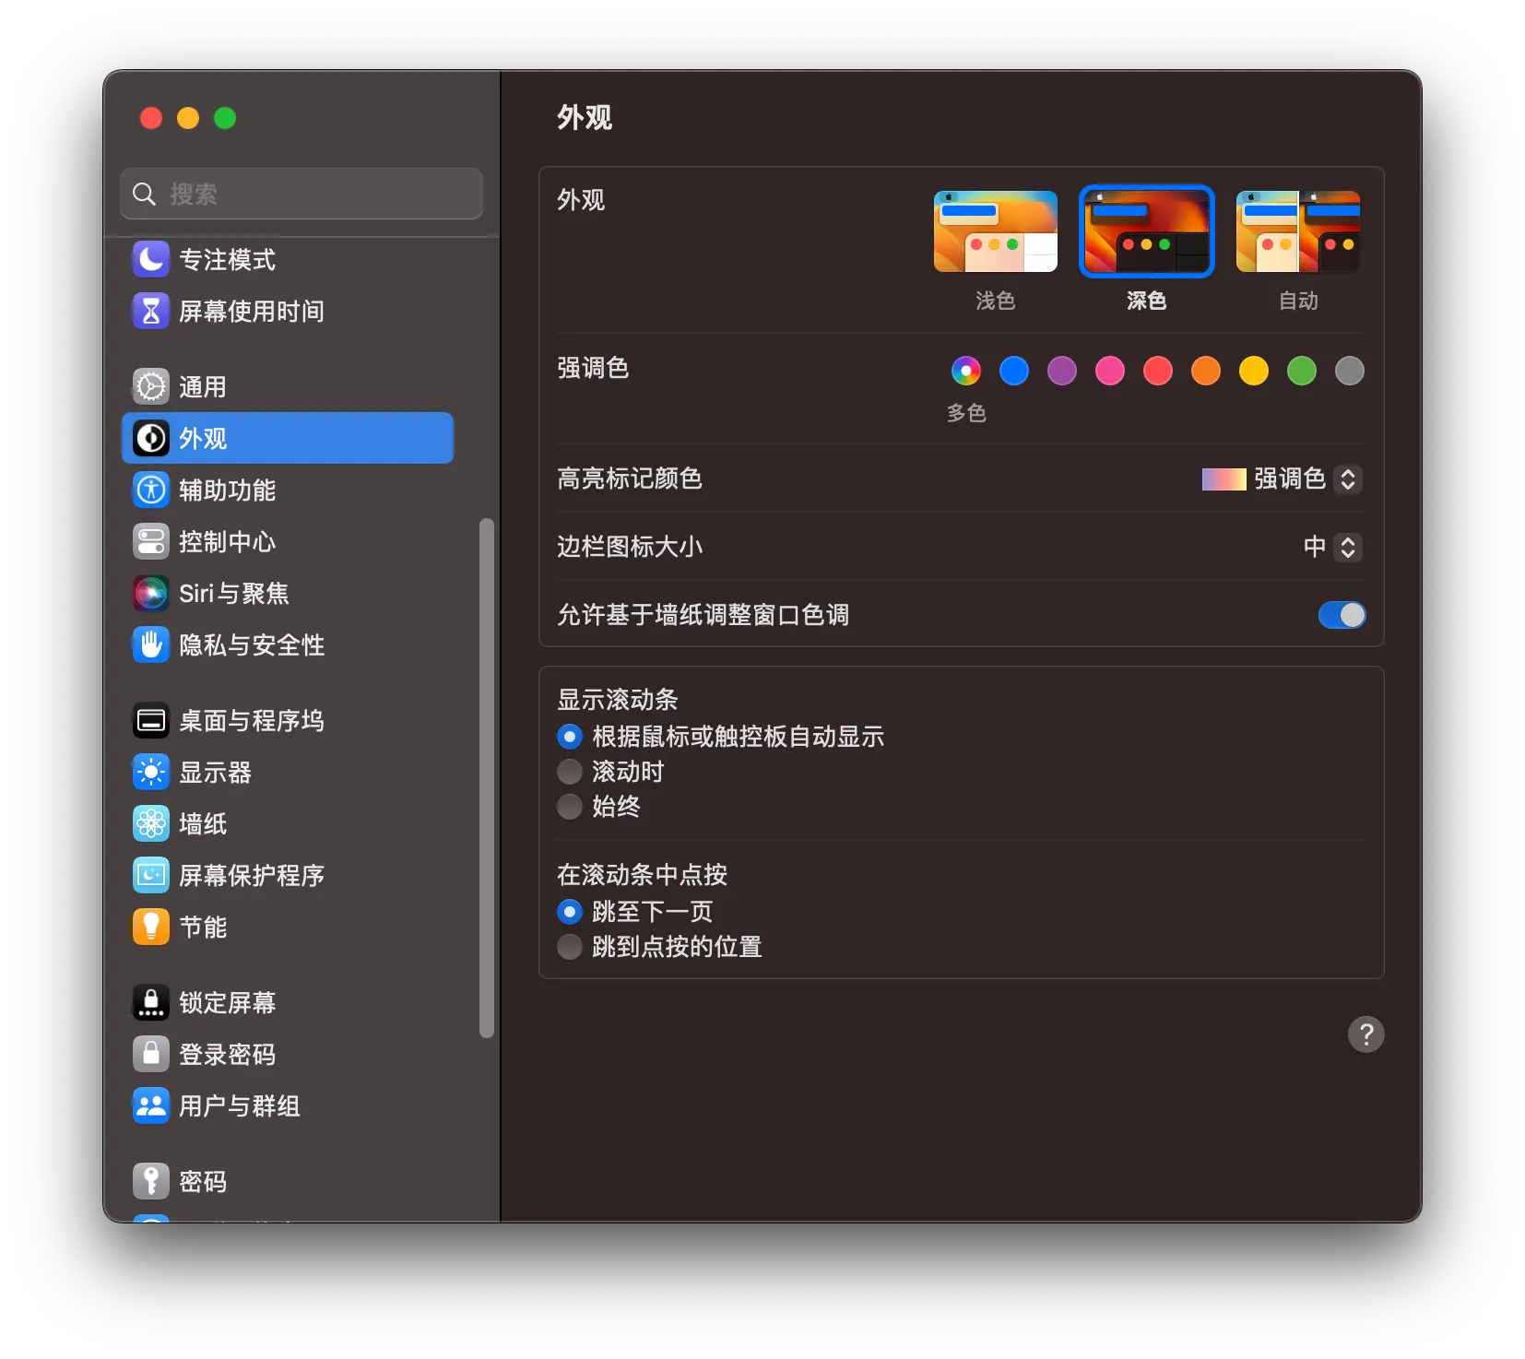Open 节能 settings label
The image size is (1525, 1359).
click(x=203, y=928)
